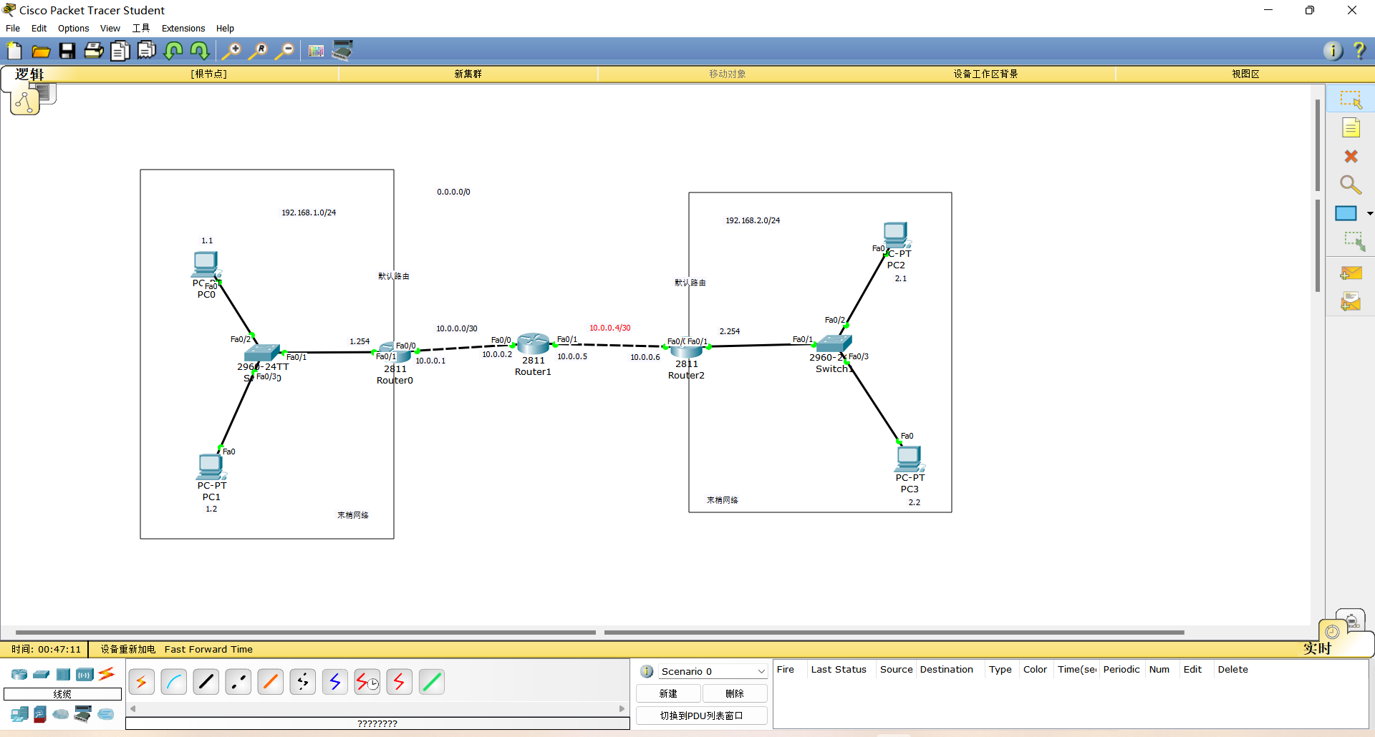Pick the copper straight-through cable
Image resolution: width=1375 pixels, height=737 pixels.
(206, 682)
